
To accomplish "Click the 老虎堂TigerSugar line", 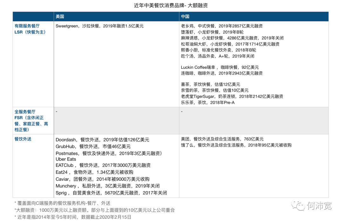I will click(232, 96).
